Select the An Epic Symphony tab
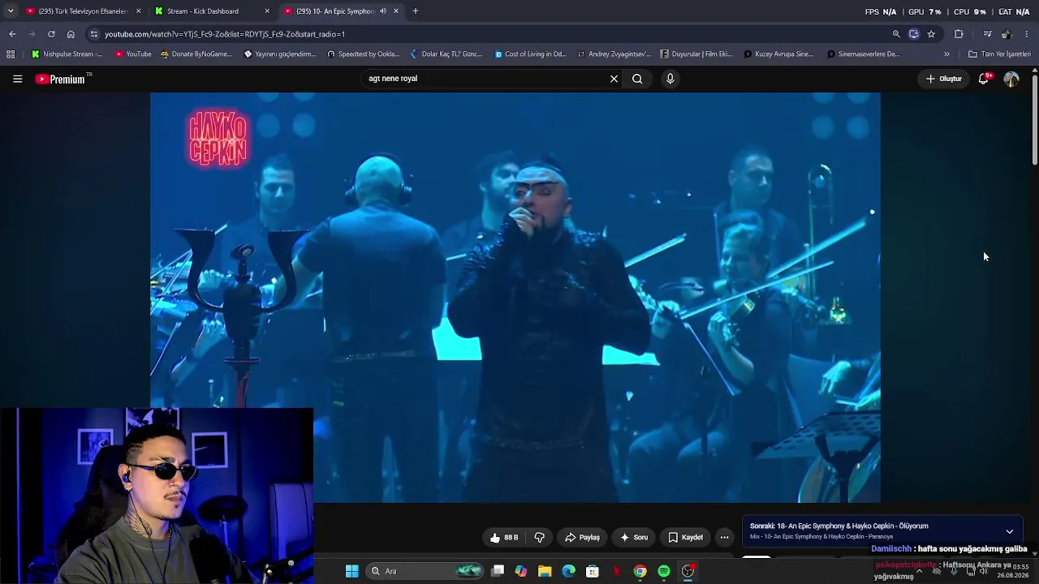1039x584 pixels. pos(342,11)
